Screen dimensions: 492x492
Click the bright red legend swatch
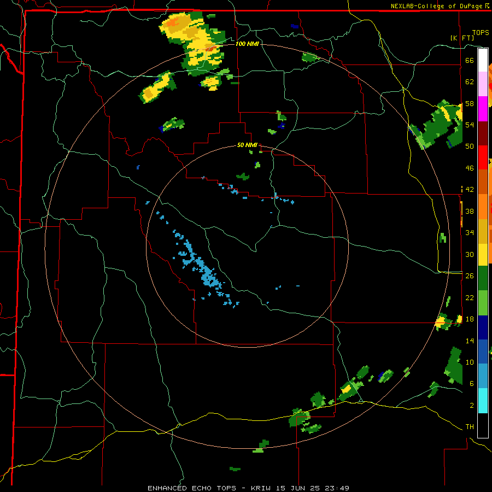(x=483, y=157)
